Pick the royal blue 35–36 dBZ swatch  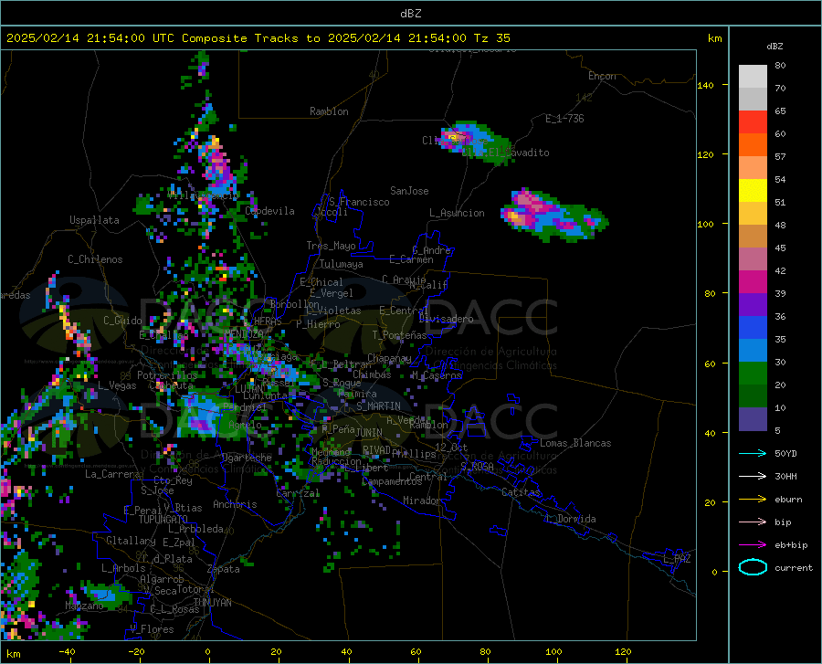coord(753,328)
